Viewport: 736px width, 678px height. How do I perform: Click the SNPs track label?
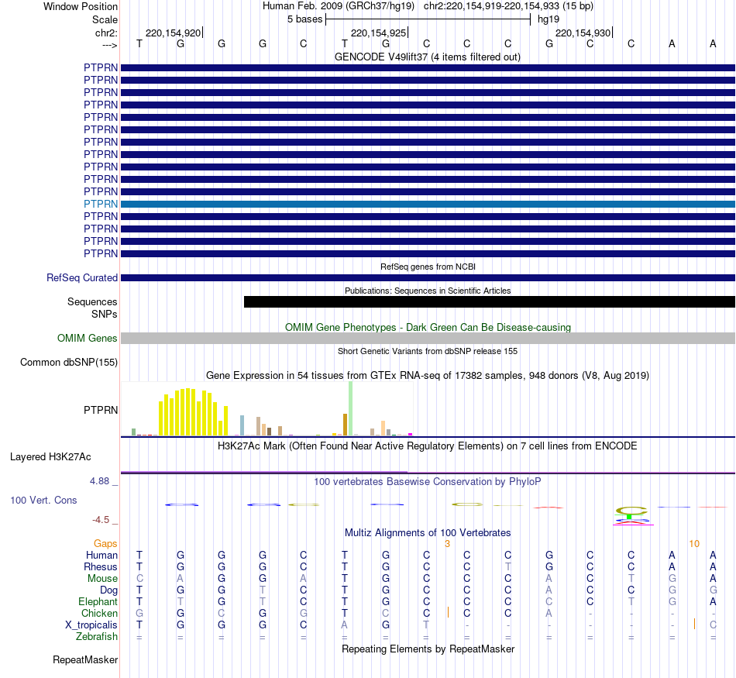pyautogui.click(x=105, y=314)
